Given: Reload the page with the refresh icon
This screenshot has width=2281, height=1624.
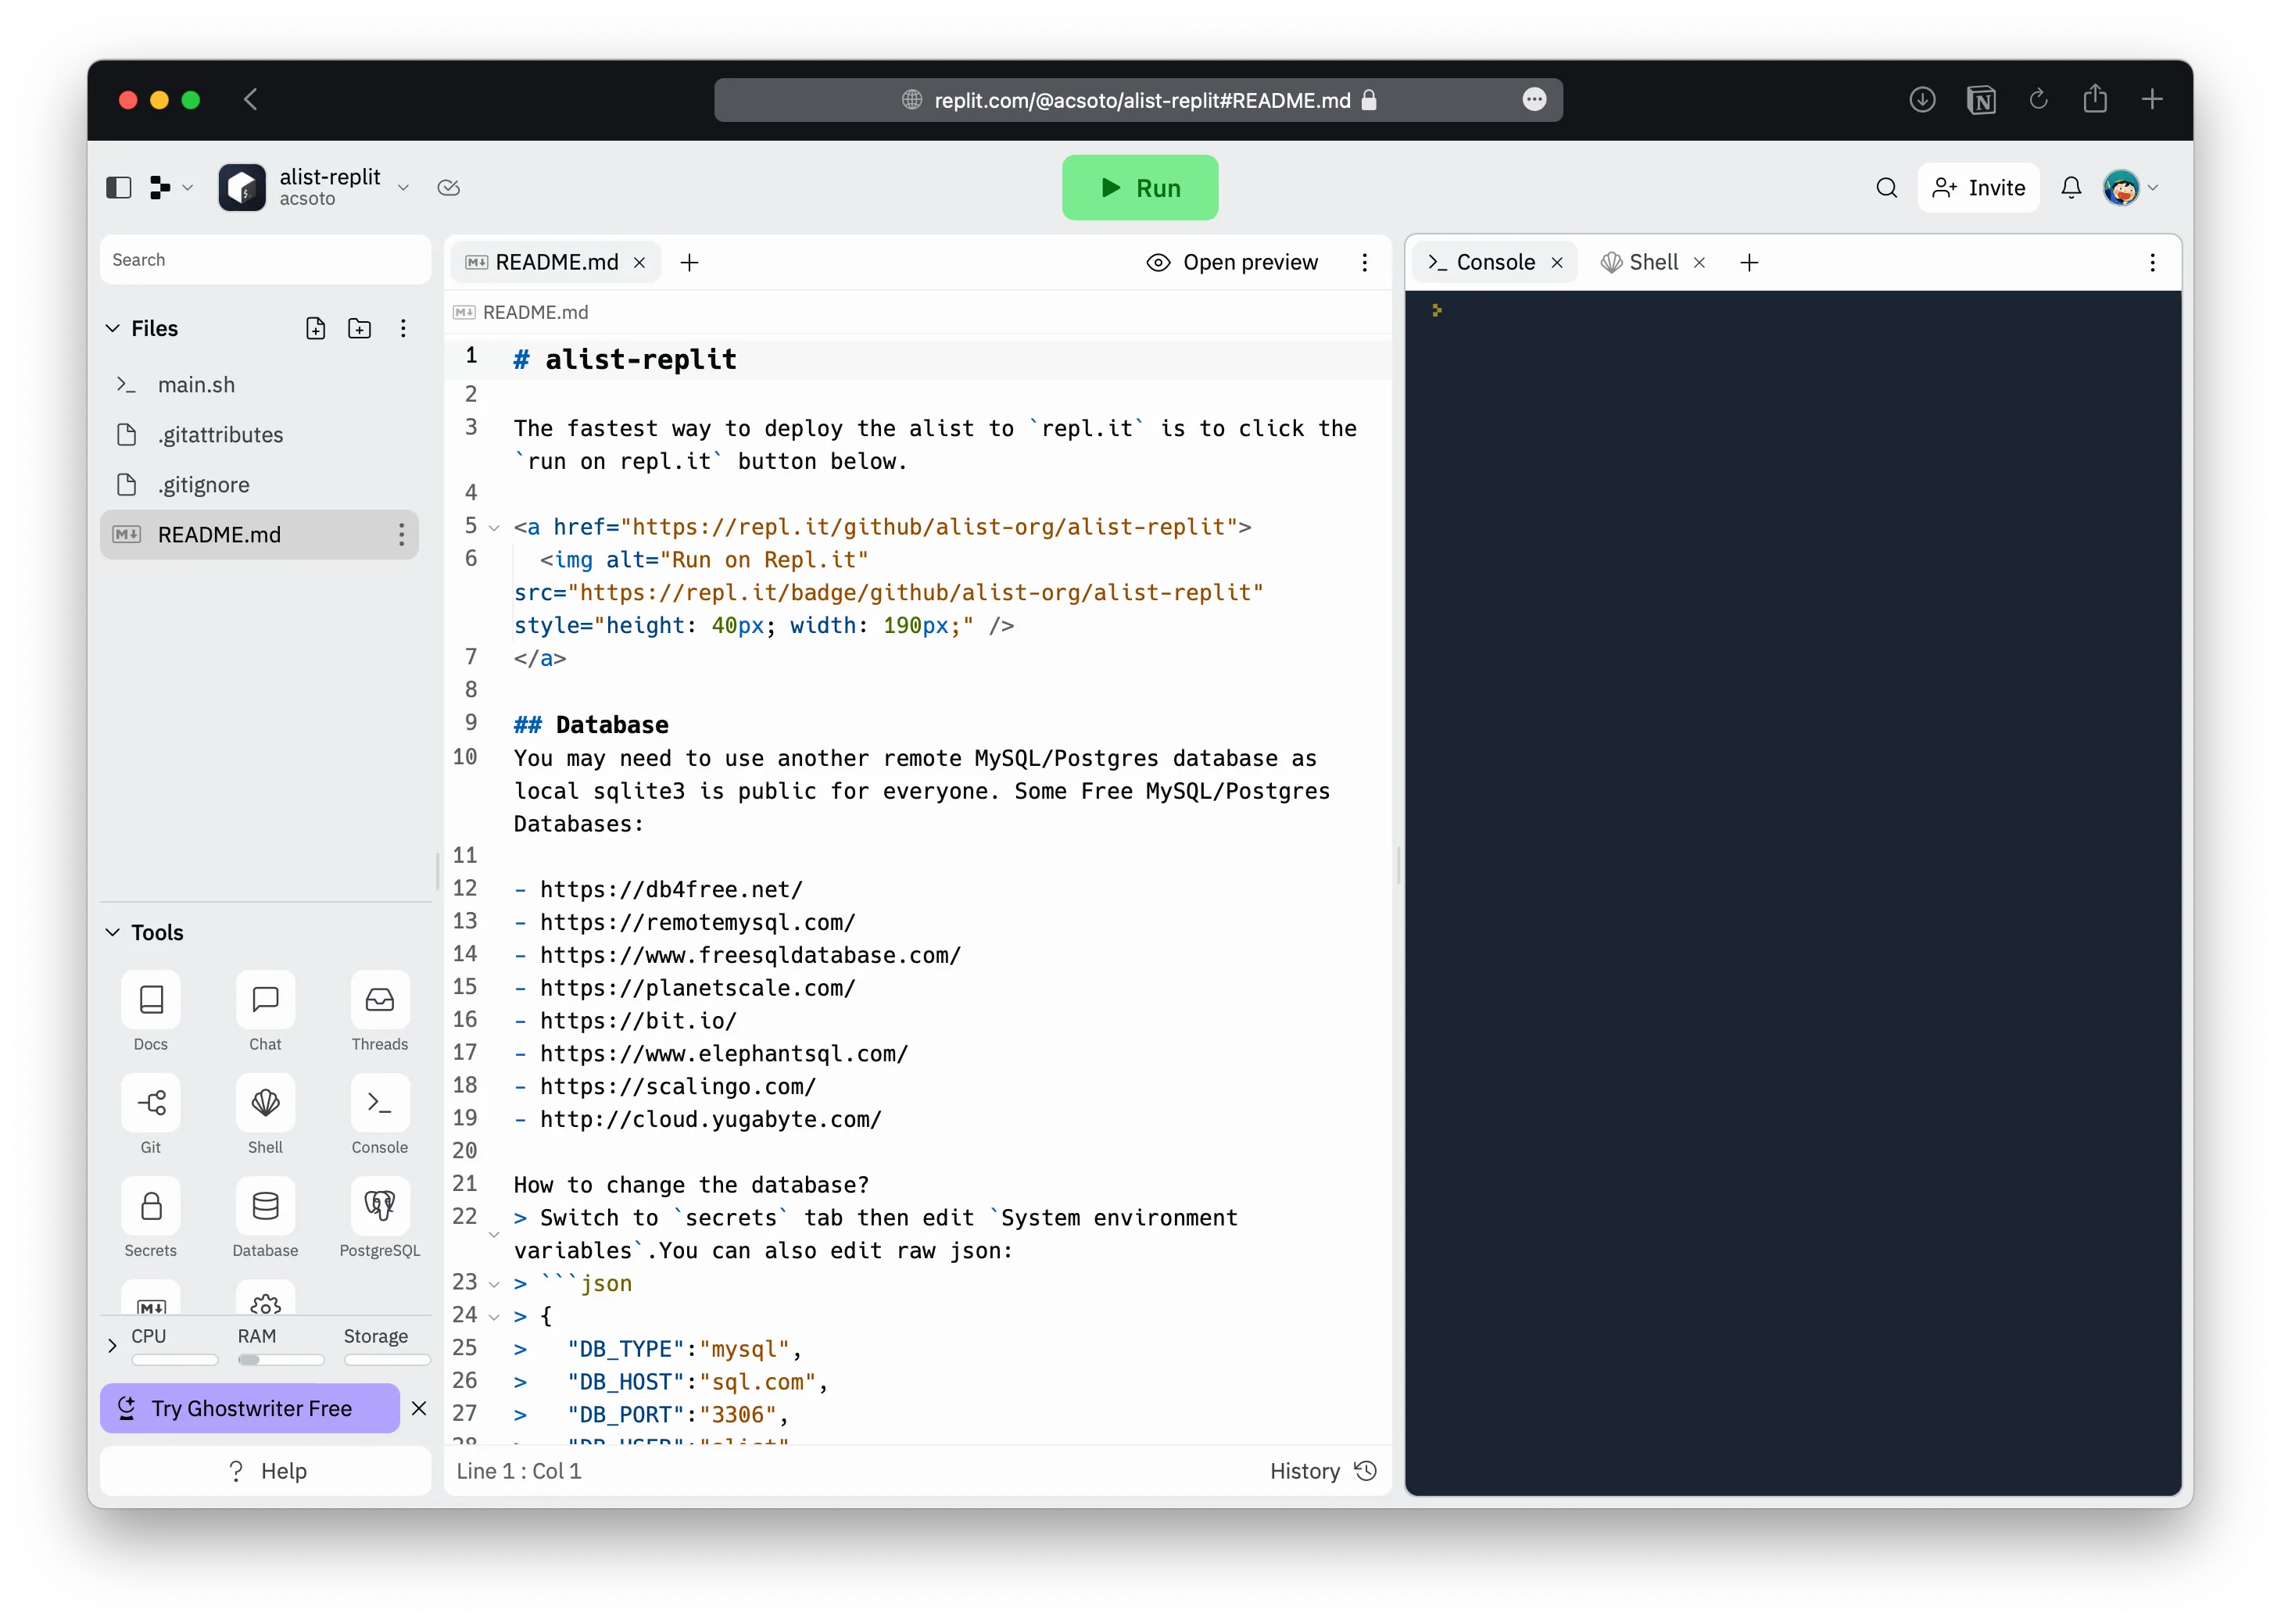Looking at the screenshot, I should (2037, 100).
